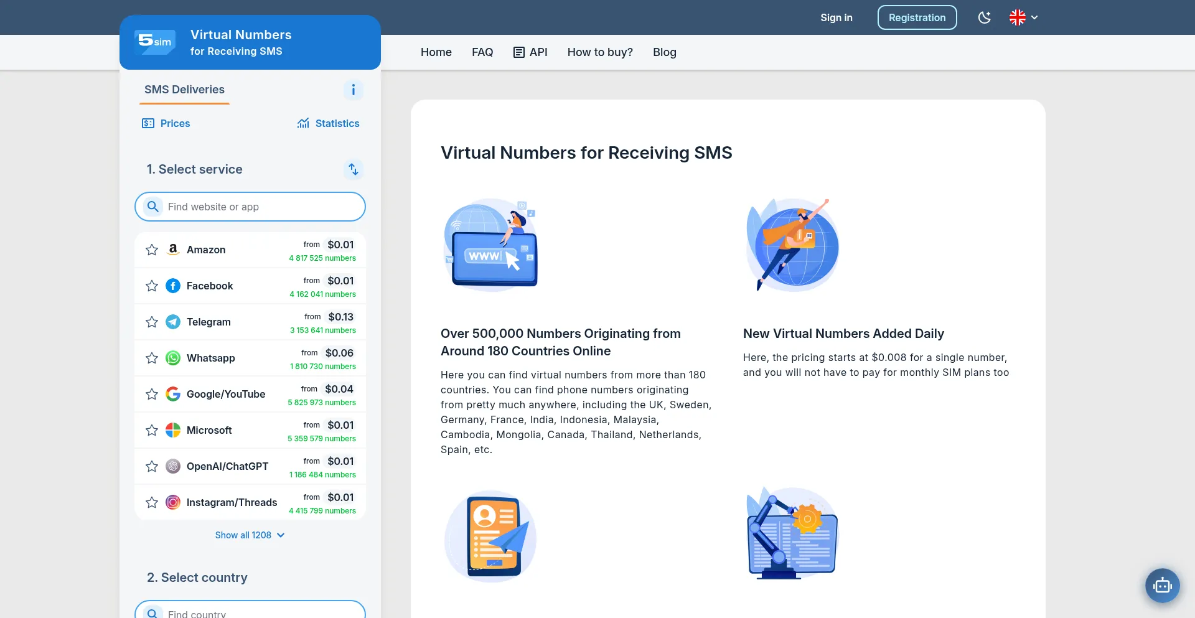Viewport: 1195px width, 618px height.
Task: Open the Home menu item
Action: 436,52
